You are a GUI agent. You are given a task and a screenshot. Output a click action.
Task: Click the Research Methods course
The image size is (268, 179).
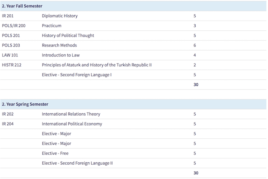[x=59, y=45]
